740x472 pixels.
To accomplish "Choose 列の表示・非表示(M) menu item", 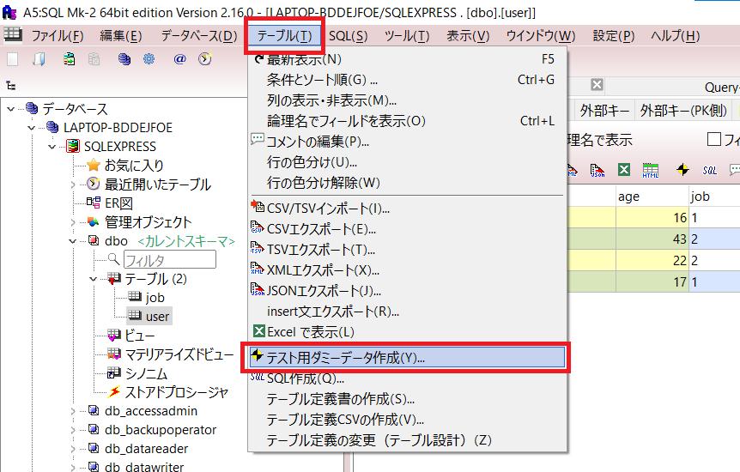I will (407, 100).
